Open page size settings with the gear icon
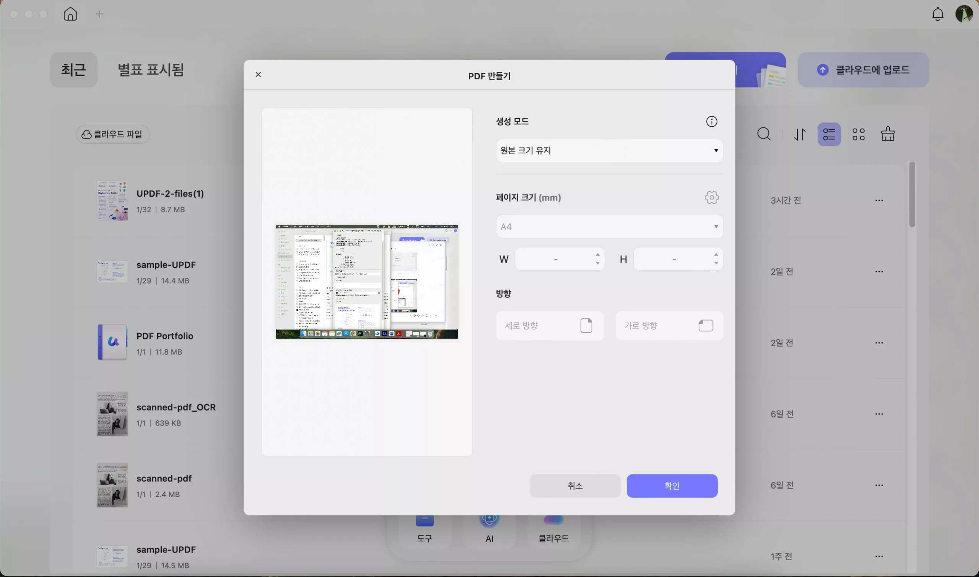This screenshot has width=979, height=577. point(711,197)
